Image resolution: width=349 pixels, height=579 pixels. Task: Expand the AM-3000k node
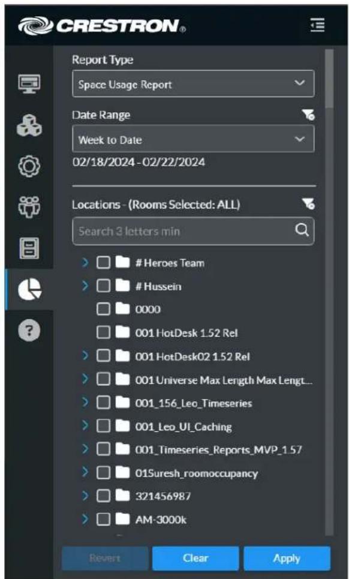click(x=86, y=520)
